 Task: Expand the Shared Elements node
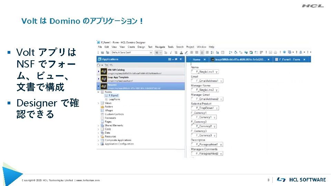98,125
